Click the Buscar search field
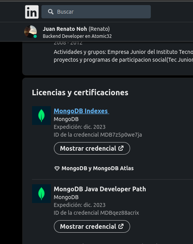 click(96, 12)
